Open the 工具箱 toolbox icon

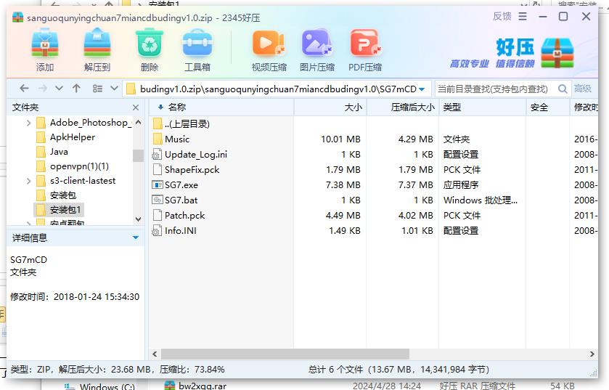tap(197, 44)
